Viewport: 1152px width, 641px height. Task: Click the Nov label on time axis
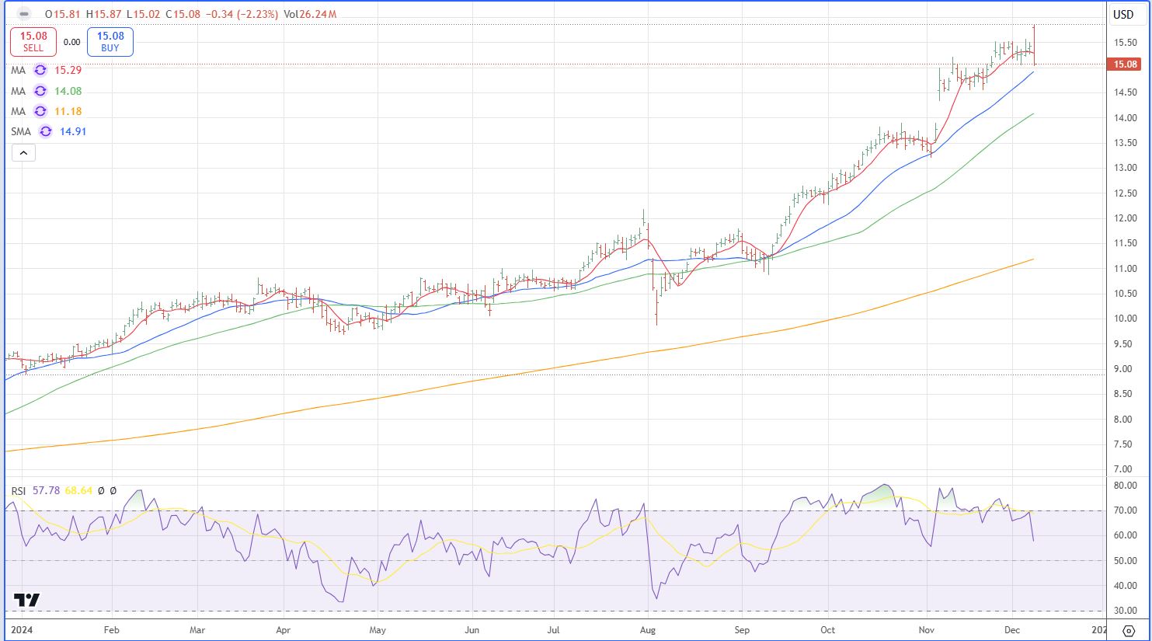927,630
